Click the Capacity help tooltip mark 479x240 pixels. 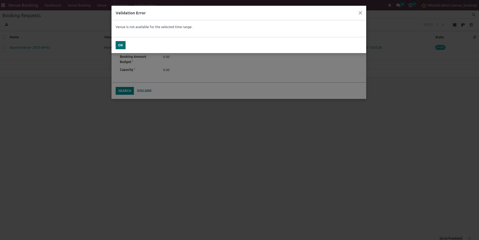(x=135, y=69)
